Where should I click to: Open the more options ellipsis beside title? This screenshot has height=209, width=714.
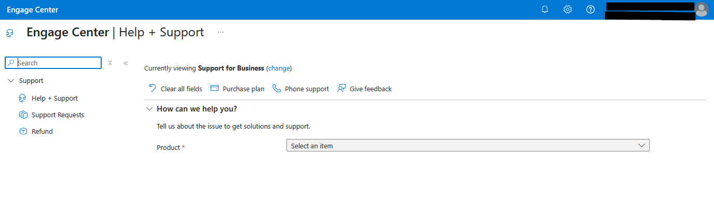pos(221,32)
